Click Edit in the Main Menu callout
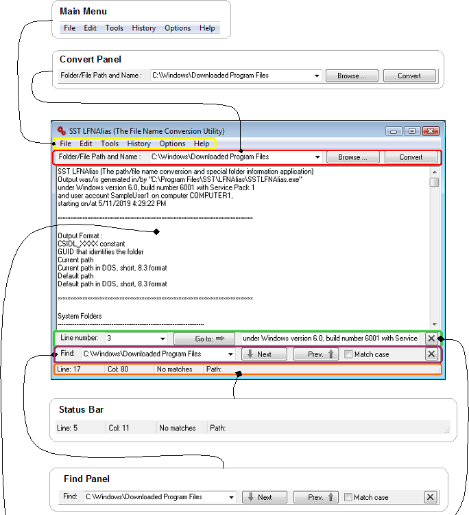Screen dimensions: 469x515 pos(91,28)
